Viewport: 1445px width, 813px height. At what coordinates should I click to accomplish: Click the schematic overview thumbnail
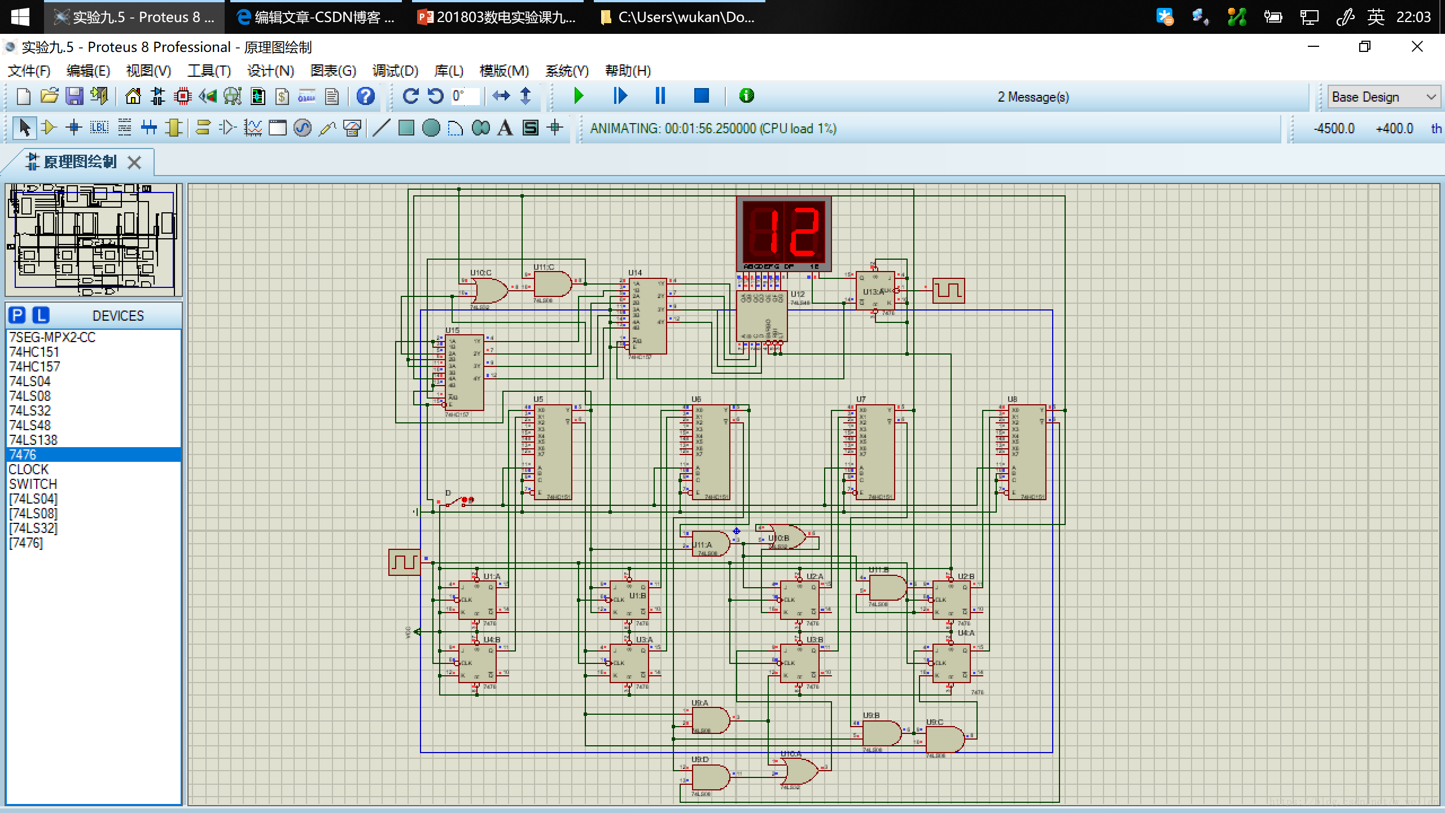click(94, 239)
